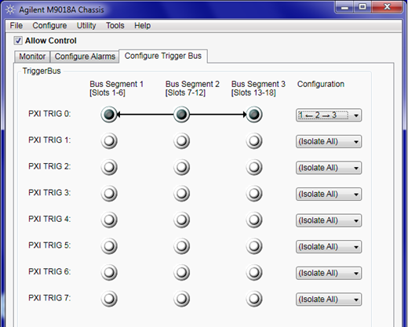Image resolution: width=408 pixels, height=327 pixels.
Task: Click the PXI TRIG 0 Bus Segment 3 indicator
Action: pyautogui.click(x=254, y=114)
